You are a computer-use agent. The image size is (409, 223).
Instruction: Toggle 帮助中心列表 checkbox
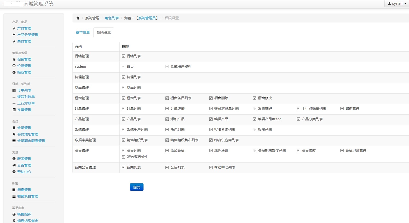(x=211, y=167)
